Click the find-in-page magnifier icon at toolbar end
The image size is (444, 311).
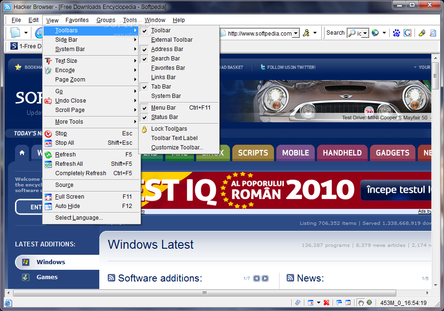433,33
